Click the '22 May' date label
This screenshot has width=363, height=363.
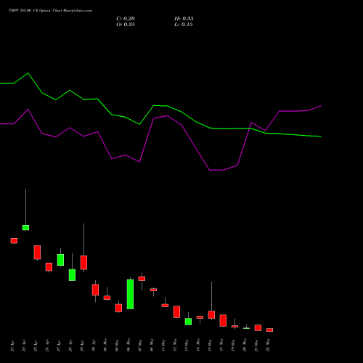tap(268, 345)
